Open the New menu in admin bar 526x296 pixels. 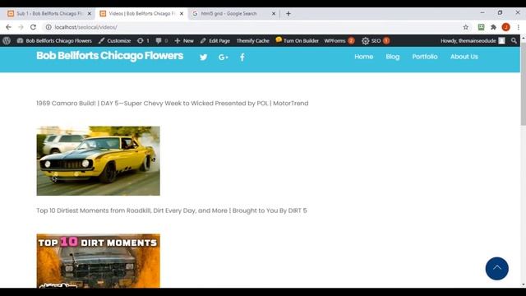pyautogui.click(x=184, y=40)
